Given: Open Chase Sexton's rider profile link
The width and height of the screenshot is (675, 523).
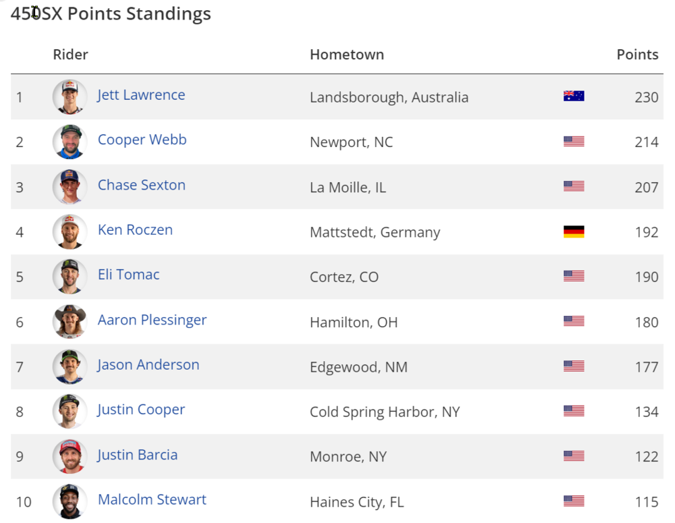Looking at the screenshot, I should tap(142, 185).
